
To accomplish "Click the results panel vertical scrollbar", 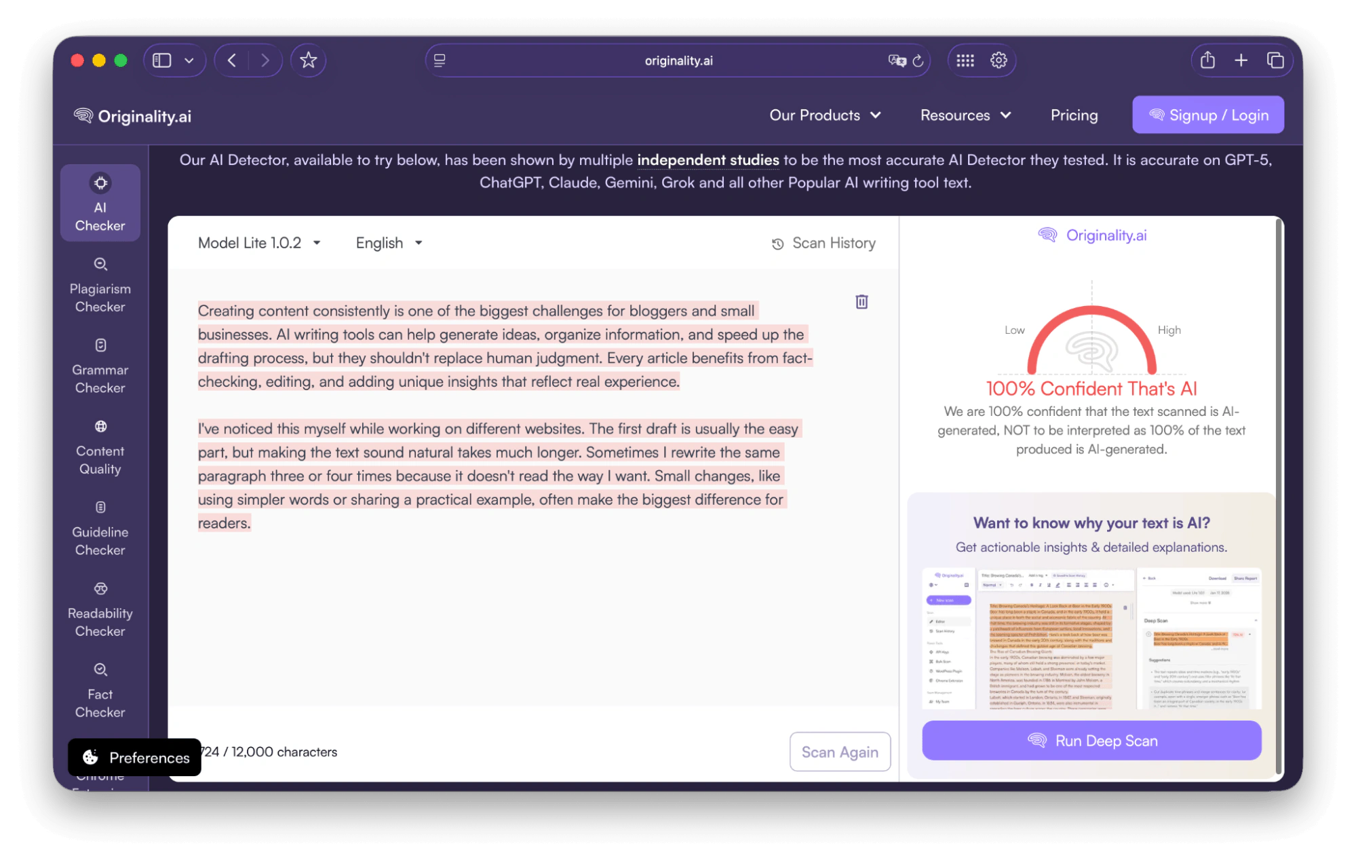I will pyautogui.click(x=1279, y=495).
